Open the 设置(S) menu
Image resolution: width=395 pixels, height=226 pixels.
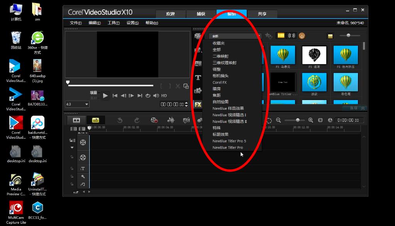point(132,23)
